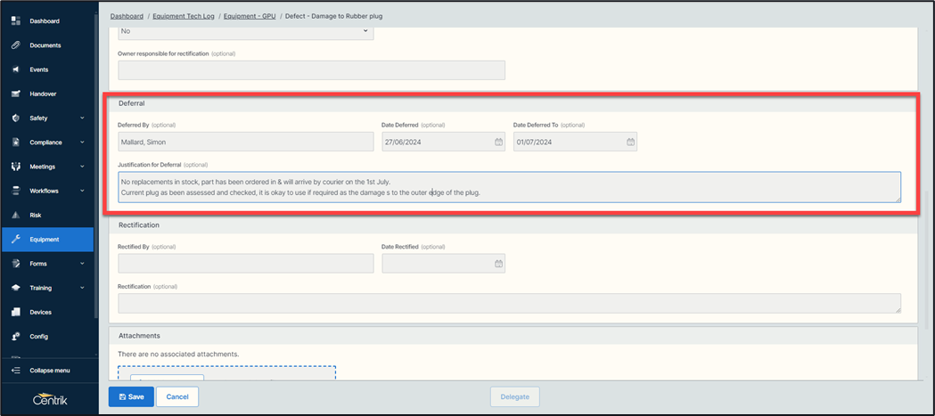Open the Handover menu item
The height and width of the screenshot is (416, 935).
pyautogui.click(x=43, y=94)
